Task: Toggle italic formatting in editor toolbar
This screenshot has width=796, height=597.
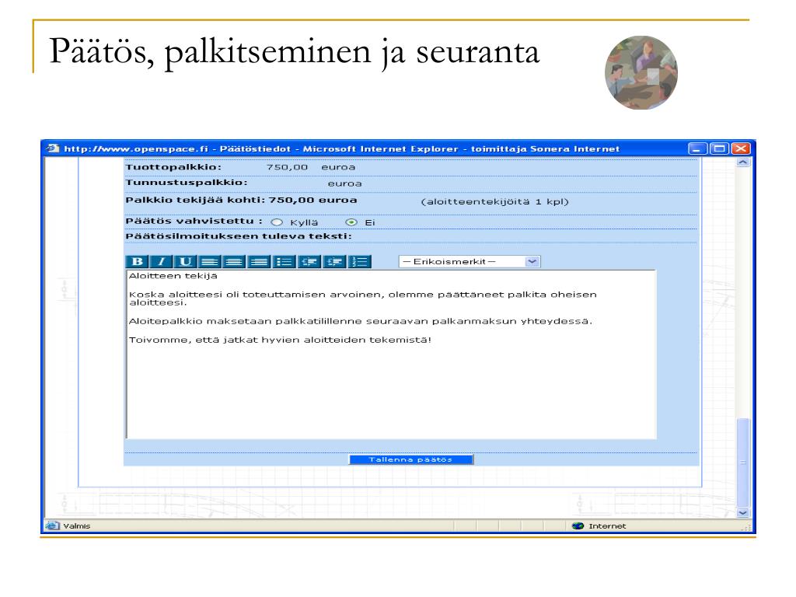Action: tap(162, 261)
